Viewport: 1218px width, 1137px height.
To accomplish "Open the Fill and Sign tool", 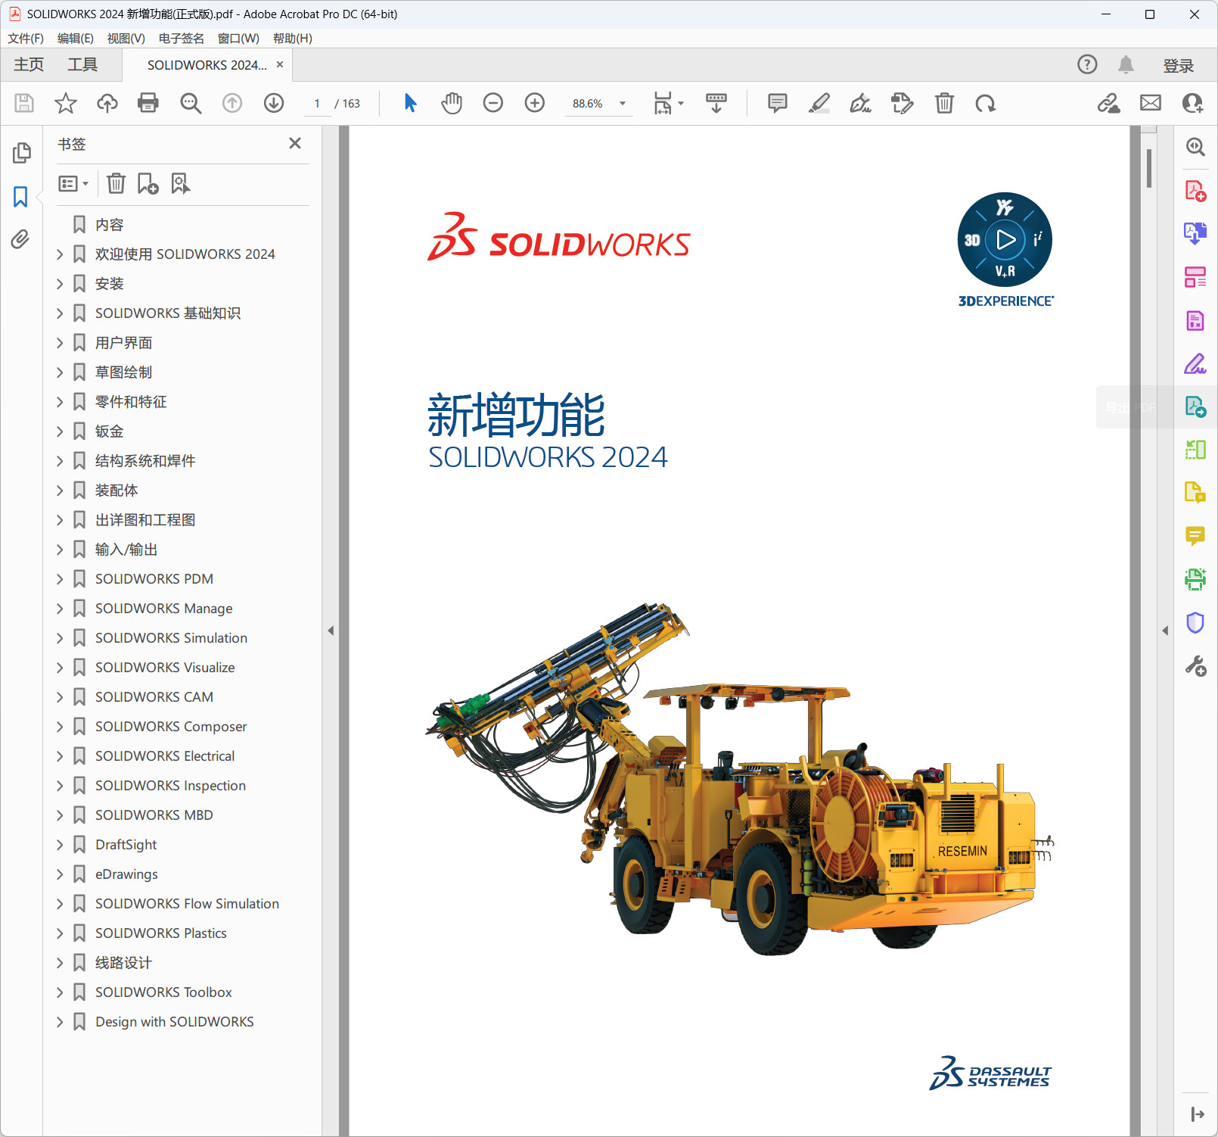I will 1195,364.
